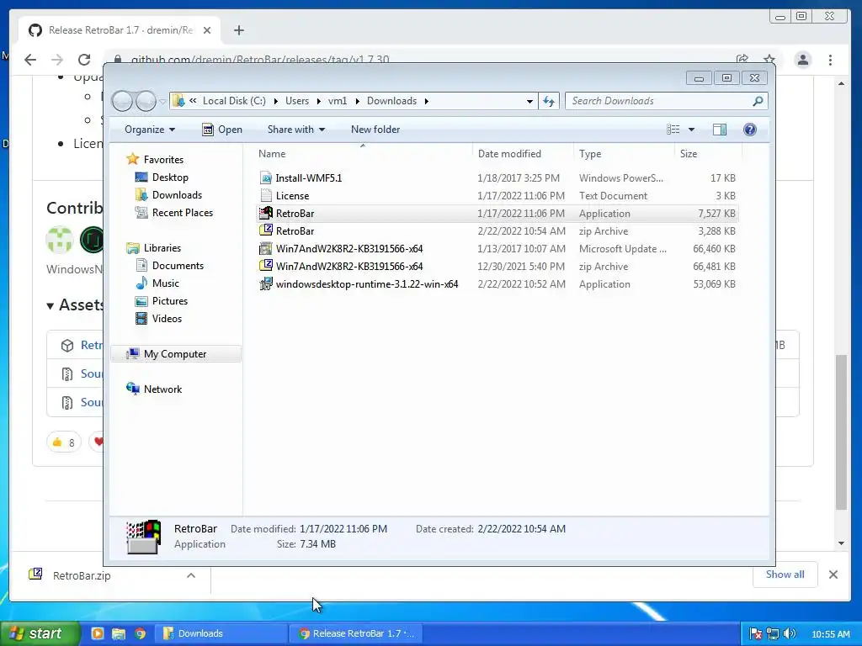This screenshot has width=862, height=646.
Task: Open recent locations dropdown beside navigation arrows
Action: pyautogui.click(x=162, y=101)
